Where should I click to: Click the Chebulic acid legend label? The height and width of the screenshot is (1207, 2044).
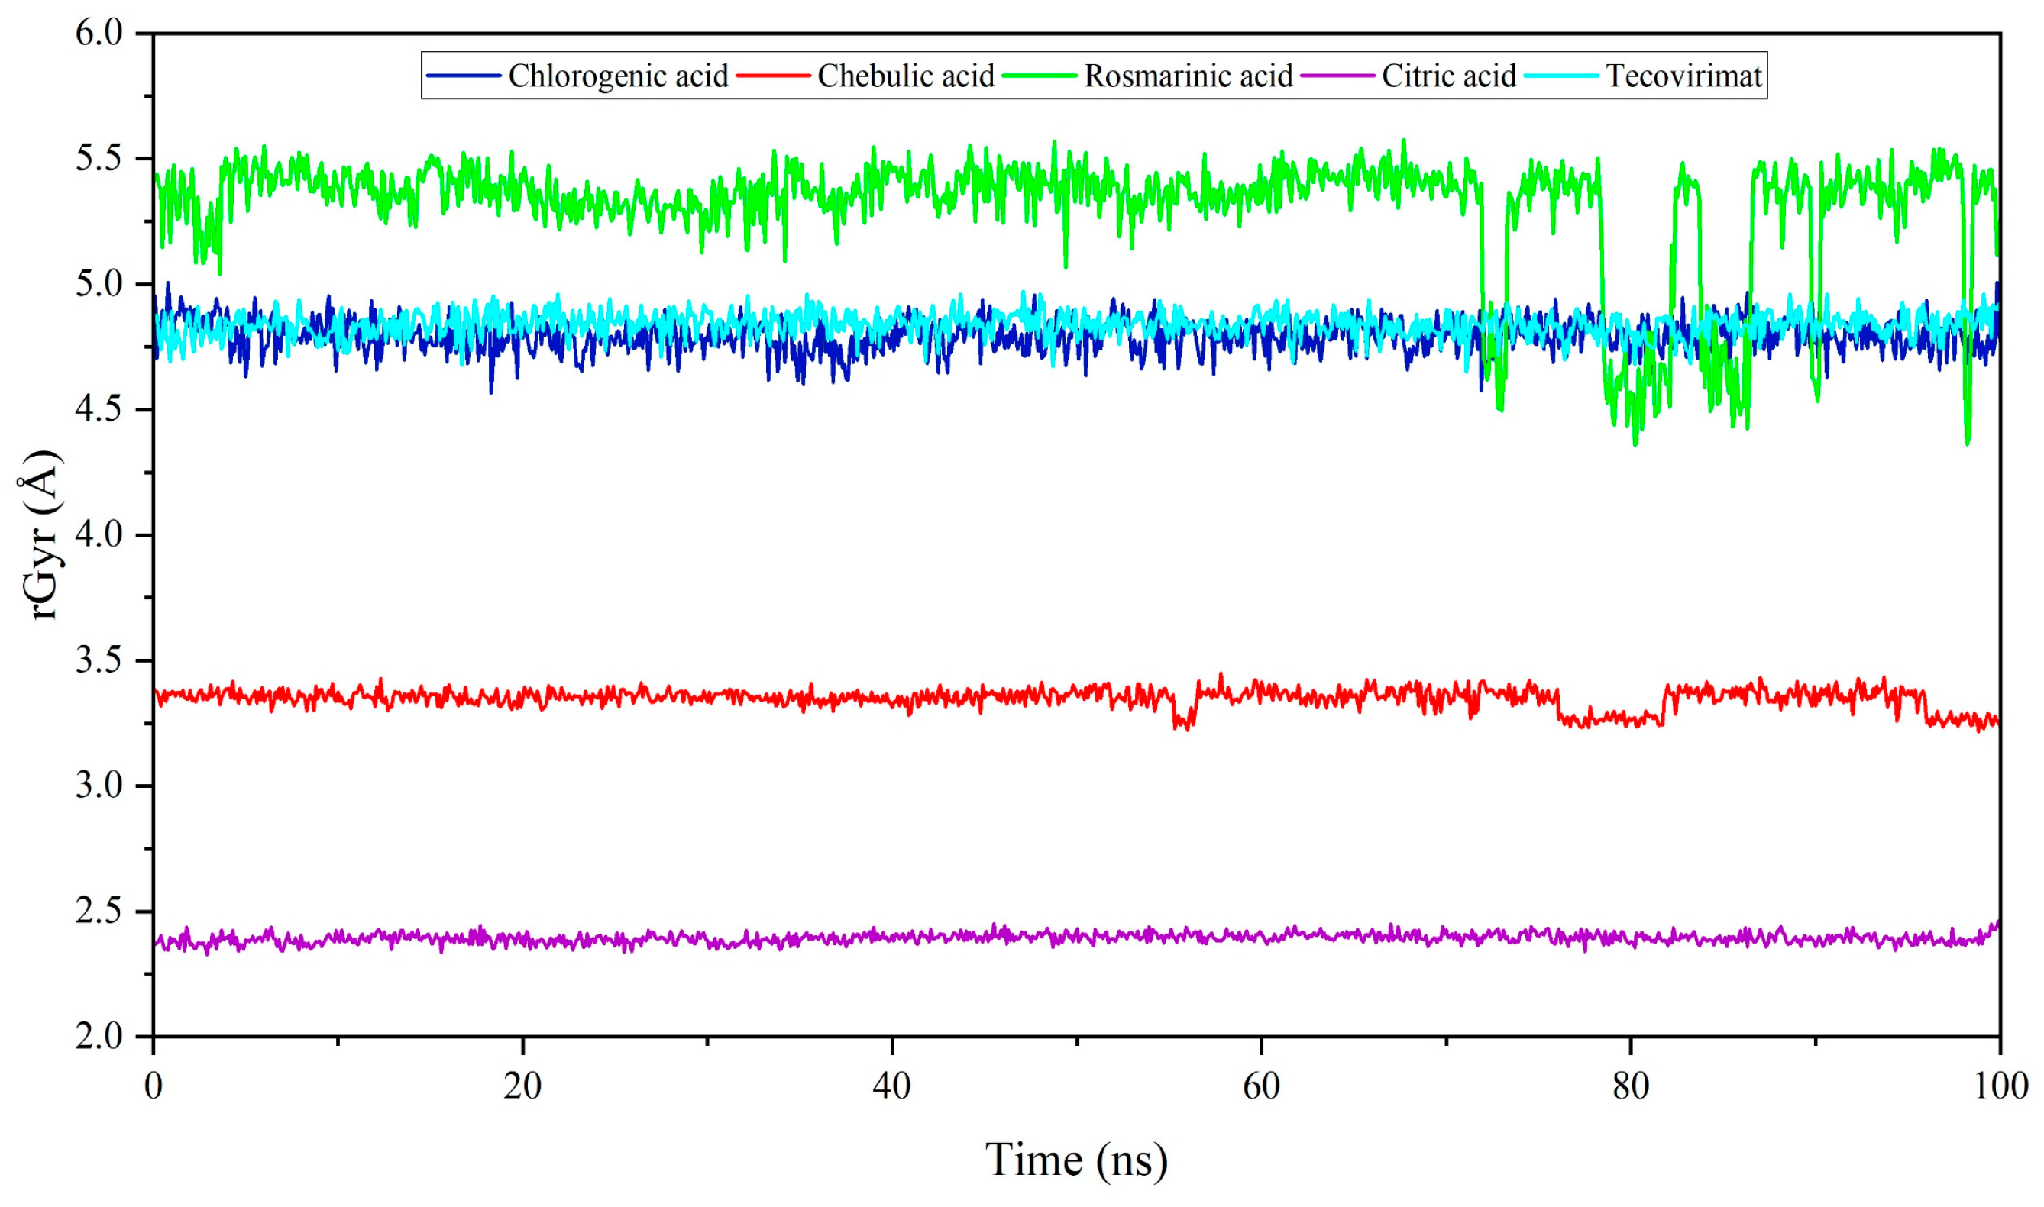(x=906, y=76)
